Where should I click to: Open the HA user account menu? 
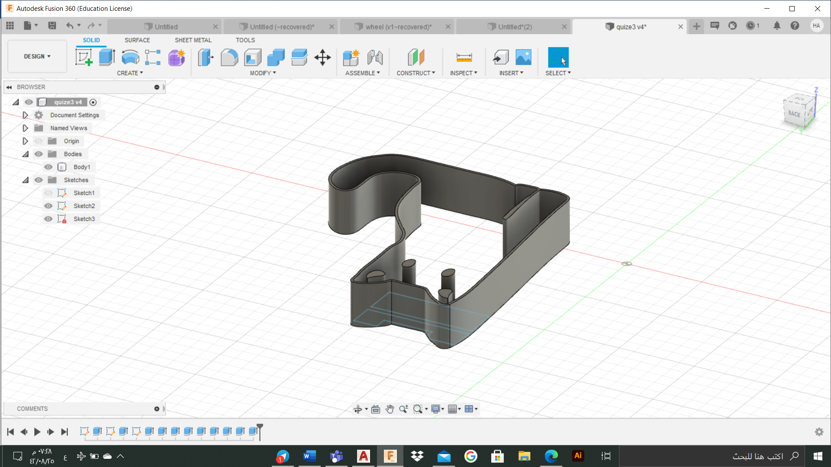(816, 26)
